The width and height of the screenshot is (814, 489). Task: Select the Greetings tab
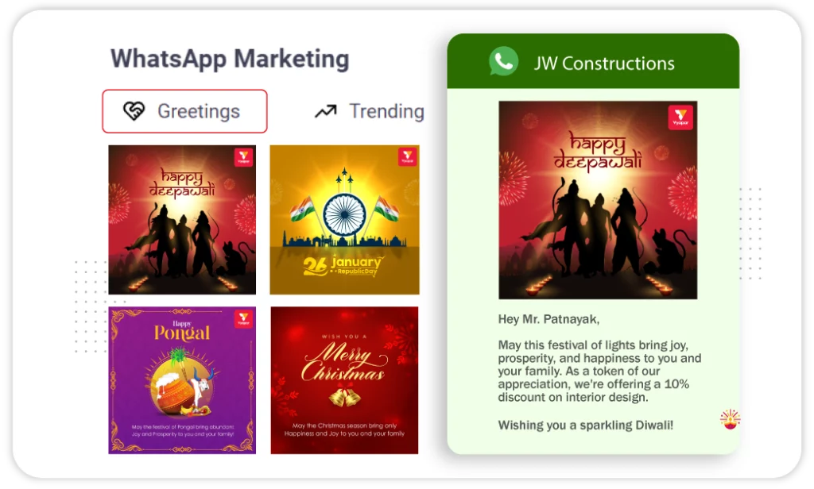click(x=184, y=111)
